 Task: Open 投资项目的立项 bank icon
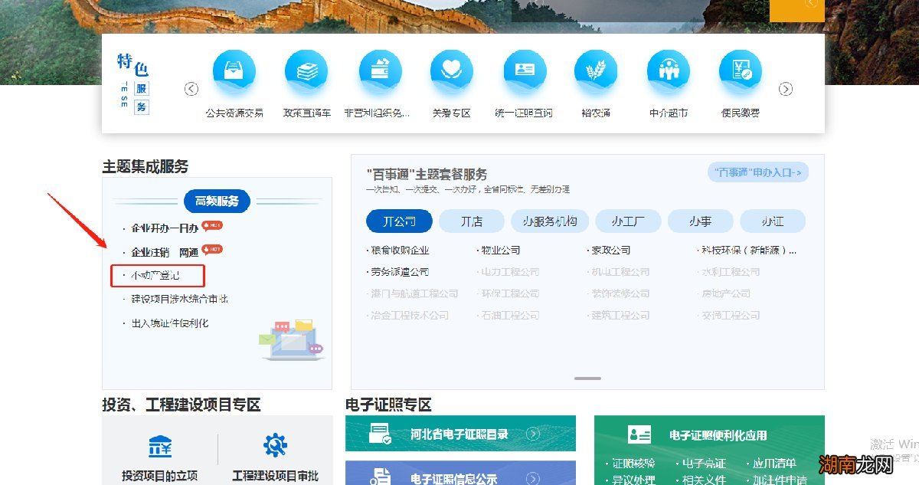(162, 446)
